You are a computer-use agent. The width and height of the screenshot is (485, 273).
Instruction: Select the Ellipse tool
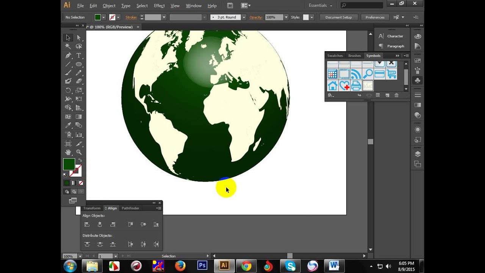tap(79, 64)
